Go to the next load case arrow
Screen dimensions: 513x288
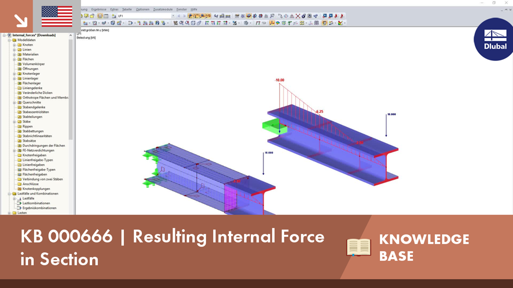(184, 15)
